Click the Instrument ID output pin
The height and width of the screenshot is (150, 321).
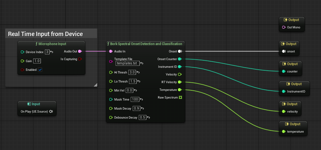tap(180, 67)
